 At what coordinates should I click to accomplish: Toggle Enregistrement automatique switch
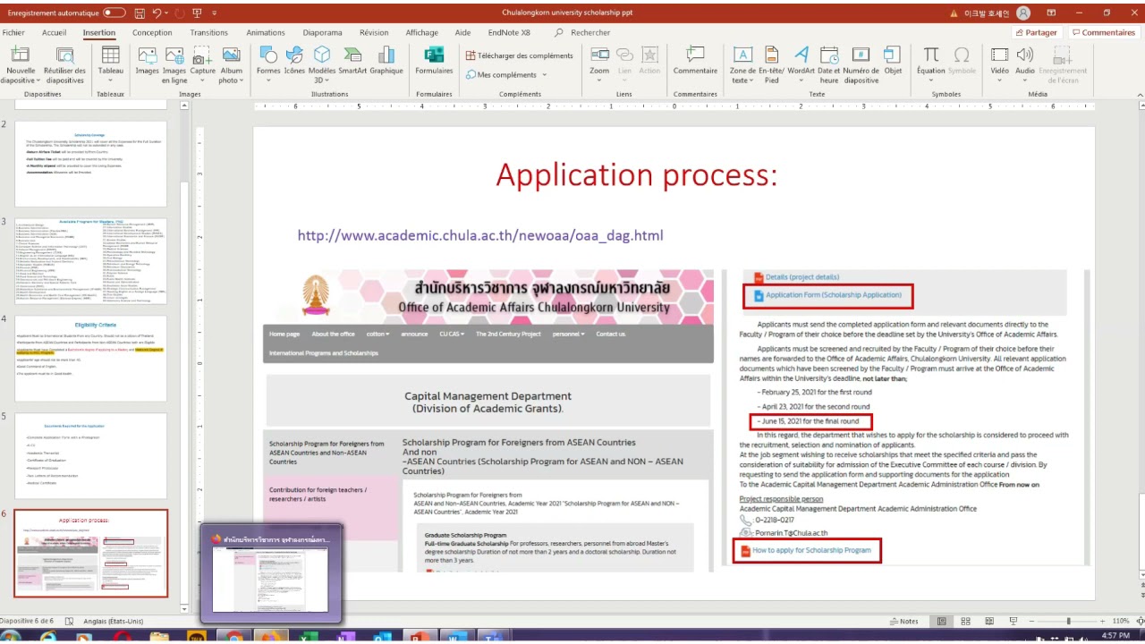point(114,13)
